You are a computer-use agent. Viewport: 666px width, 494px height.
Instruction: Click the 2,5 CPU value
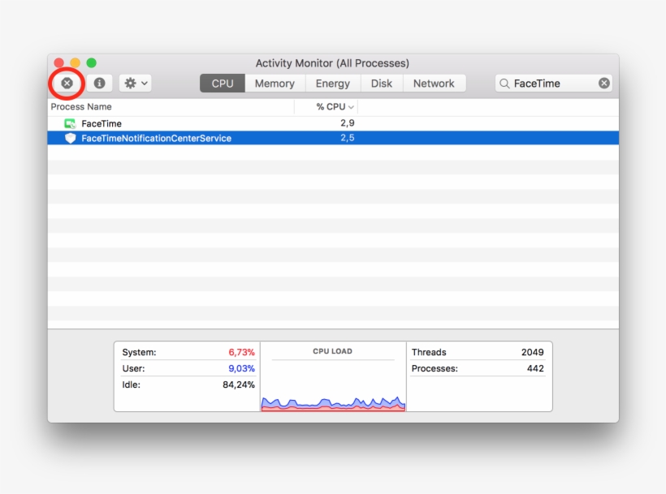coord(347,137)
